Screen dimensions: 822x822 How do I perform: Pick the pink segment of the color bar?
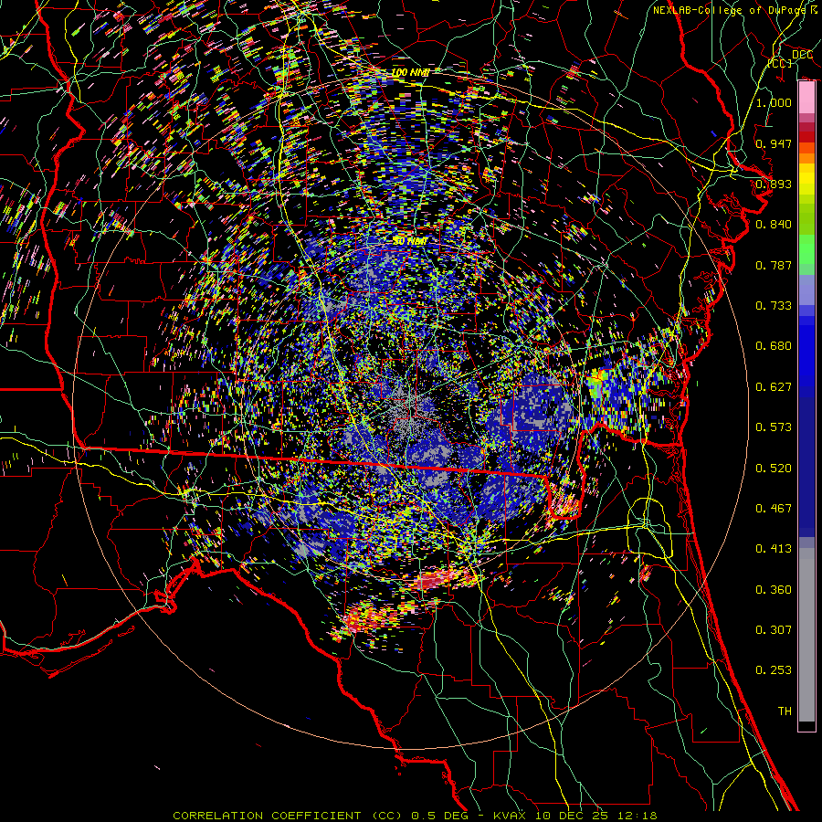point(806,98)
